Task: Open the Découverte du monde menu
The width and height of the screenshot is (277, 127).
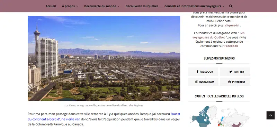Action: [100, 6]
